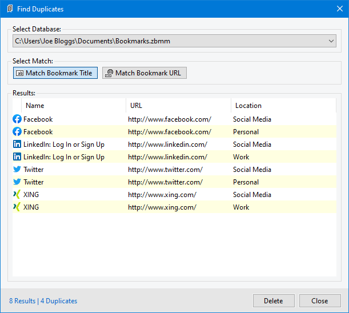
Task: Toggle Match Bookmark Title mode
Action: tap(55, 73)
